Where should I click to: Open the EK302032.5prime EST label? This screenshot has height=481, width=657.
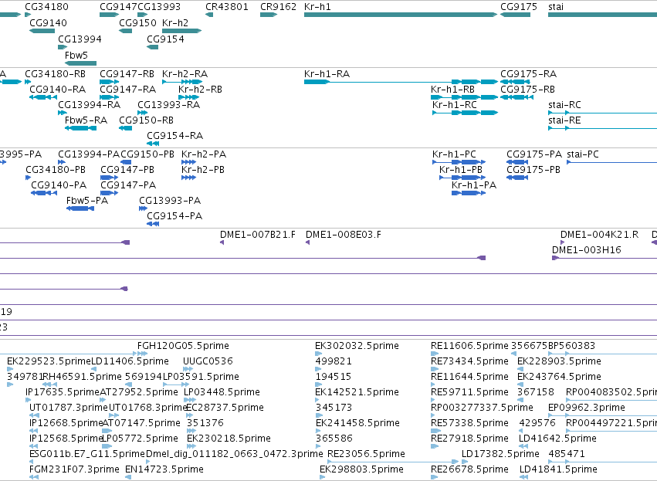(357, 346)
